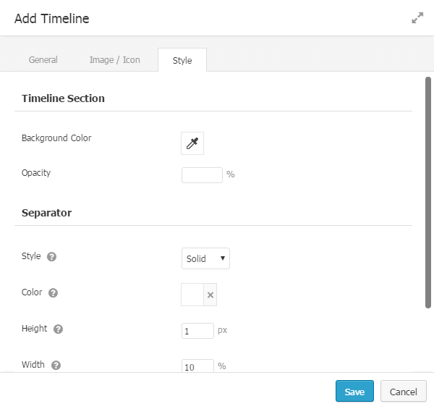
Task: Click the Timeline Section heading
Action: (63, 98)
